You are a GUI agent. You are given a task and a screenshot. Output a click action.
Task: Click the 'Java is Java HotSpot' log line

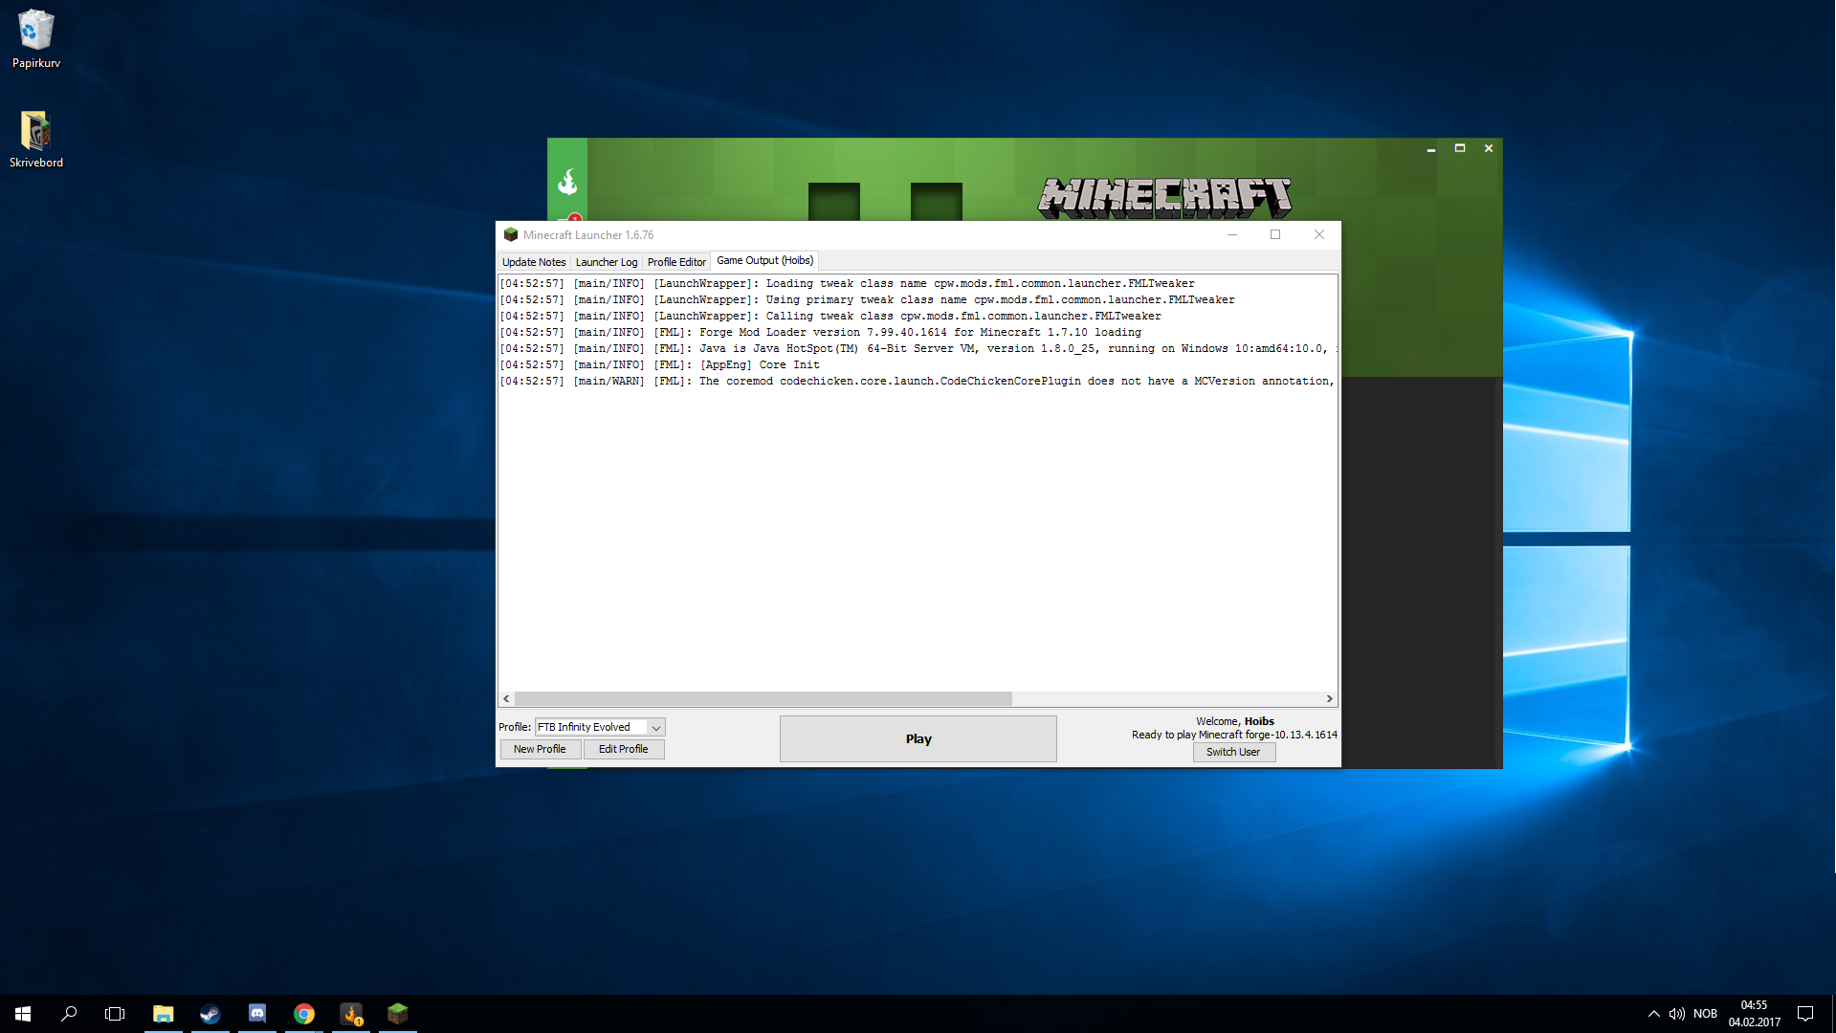pos(917,348)
